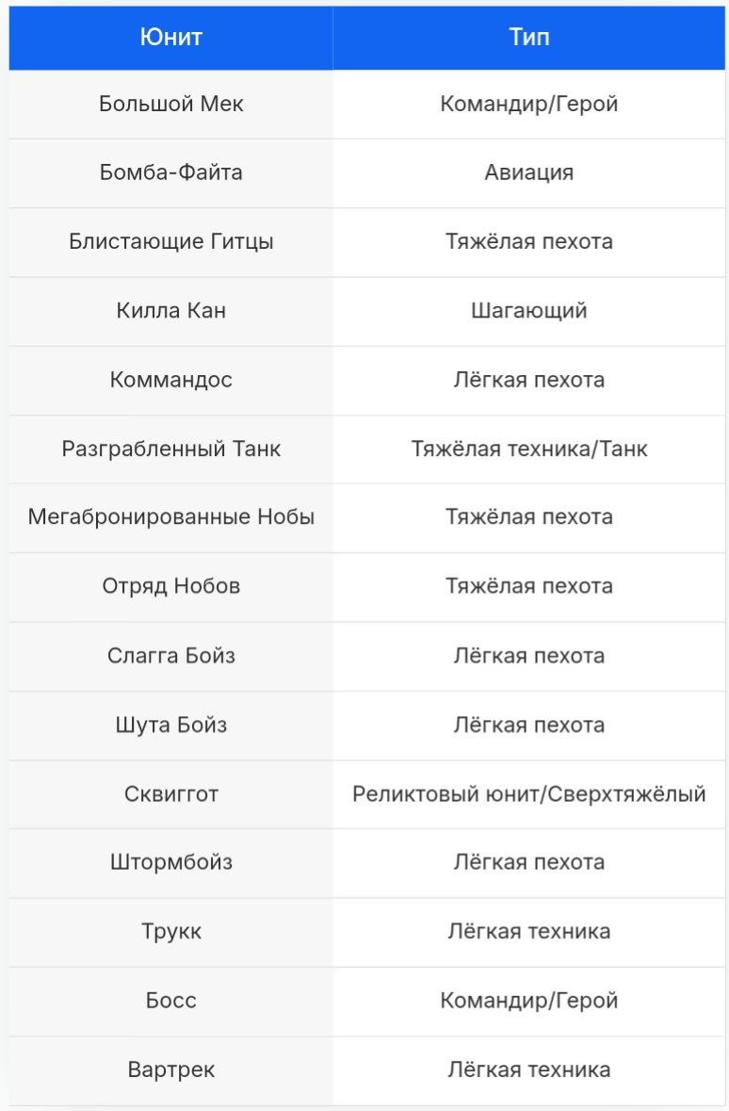
Task: Click the Штормбойз cell
Action: click(170, 862)
